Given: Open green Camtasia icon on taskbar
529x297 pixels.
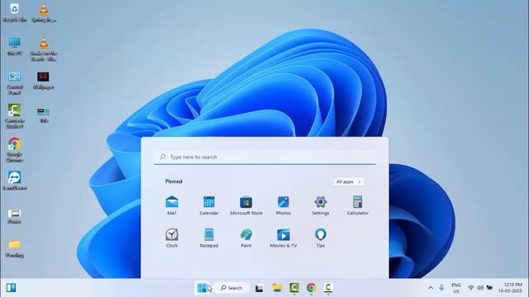Looking at the screenshot, I should pos(294,288).
